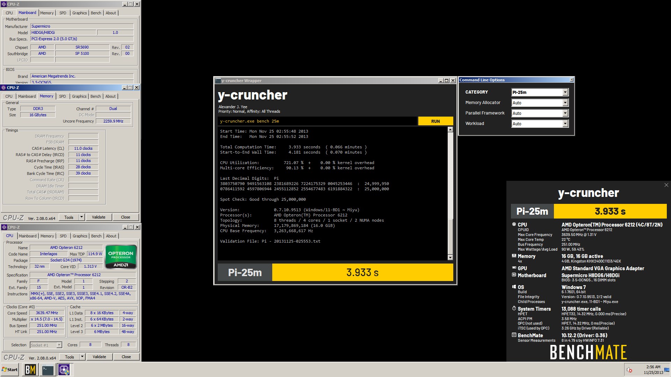Click the BenchMate version icon in results
The height and width of the screenshot is (377, 671).
click(514, 335)
